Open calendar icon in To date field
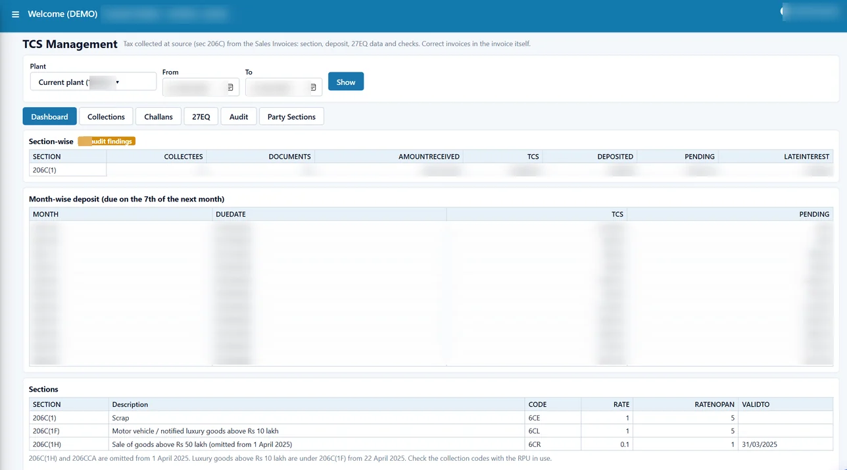 coord(314,88)
